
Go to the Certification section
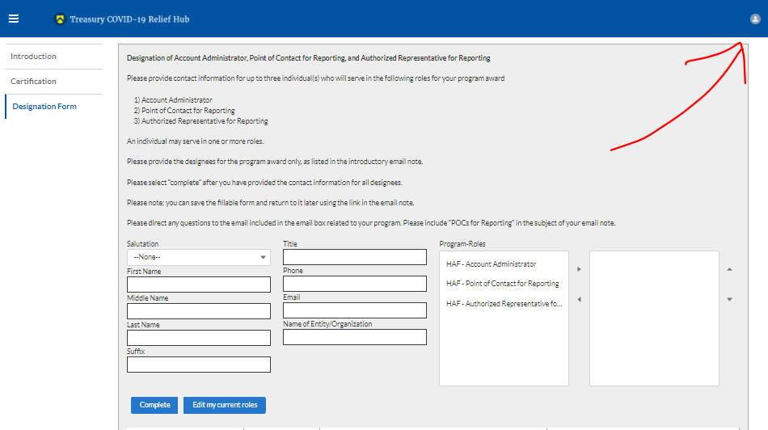point(33,82)
